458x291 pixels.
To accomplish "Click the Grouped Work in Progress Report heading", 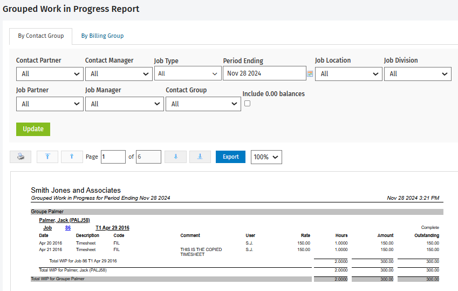I will pyautogui.click(x=71, y=9).
